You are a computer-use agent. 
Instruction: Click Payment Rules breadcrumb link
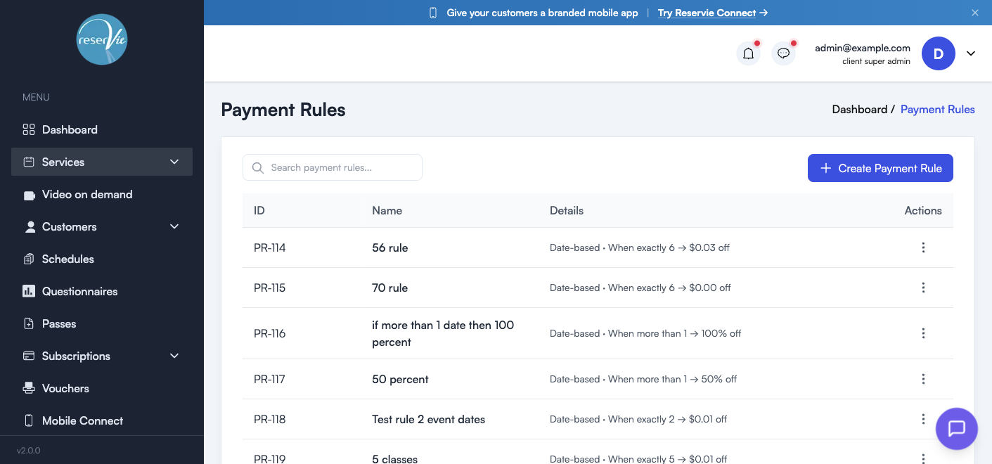click(x=938, y=110)
